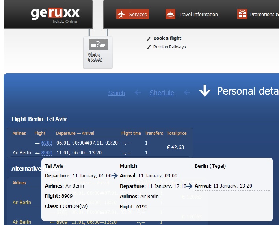Image resolution: width=279 pixels, height=225 pixels.
Task: Click Flight: 6190 in the popup
Action: 134,207
